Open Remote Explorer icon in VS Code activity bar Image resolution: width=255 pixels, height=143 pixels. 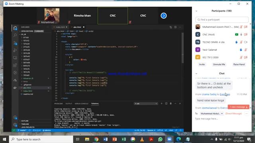tap(15, 58)
